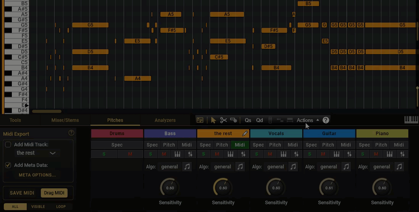Select the VISIBLE export range button

coord(38,206)
